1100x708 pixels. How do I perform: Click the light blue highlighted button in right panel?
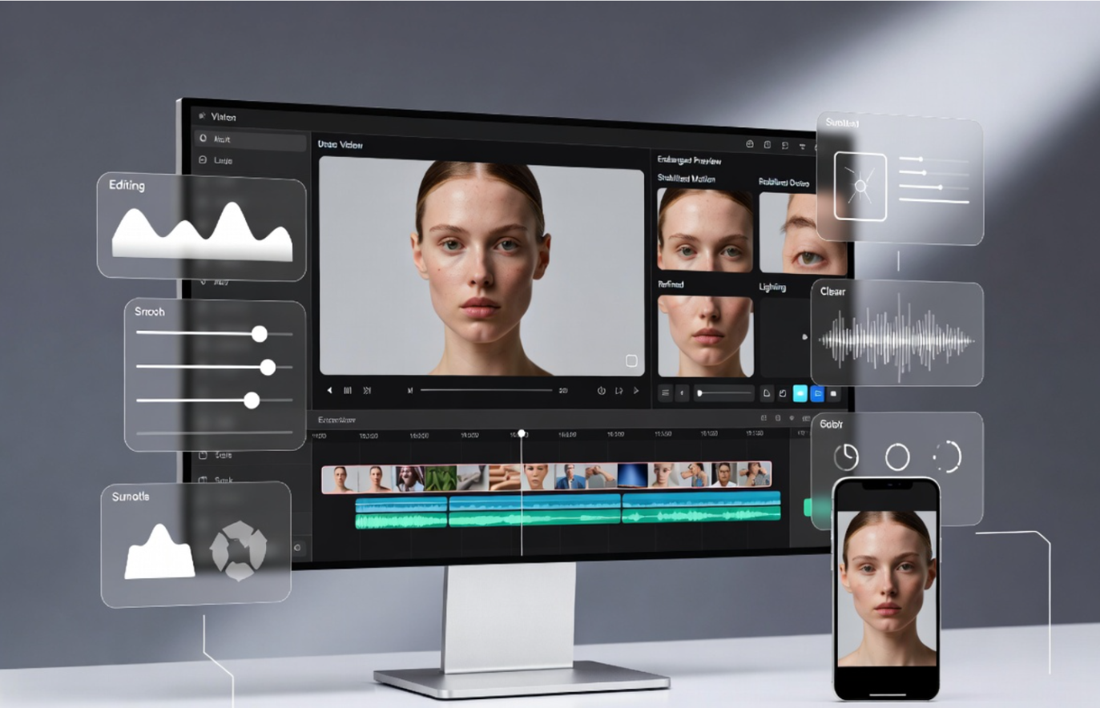(800, 393)
